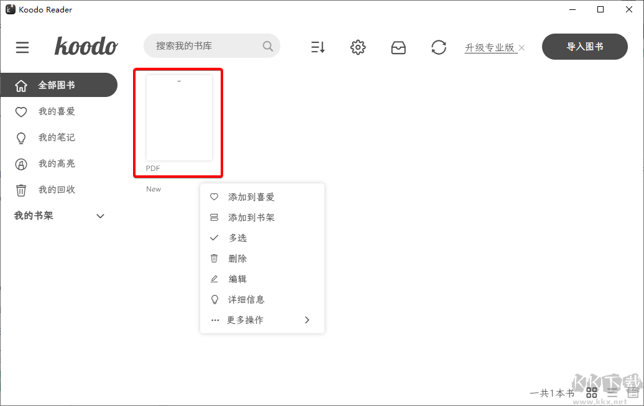Toggle grid view mode at bottom right
The width and height of the screenshot is (644, 406).
pos(591,392)
